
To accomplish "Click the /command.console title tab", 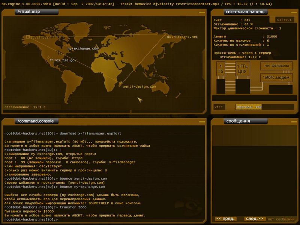I will 36,121.
